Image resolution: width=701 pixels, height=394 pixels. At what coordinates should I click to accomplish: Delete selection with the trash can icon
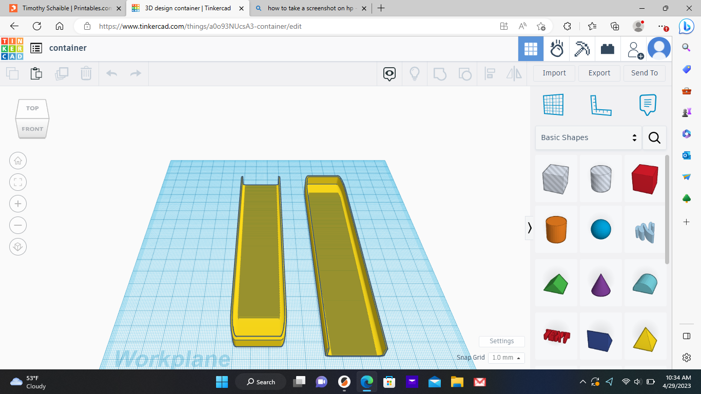click(x=86, y=73)
